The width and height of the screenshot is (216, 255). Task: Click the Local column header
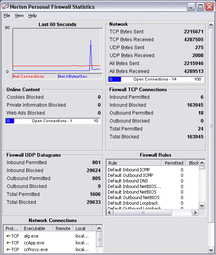(83, 228)
